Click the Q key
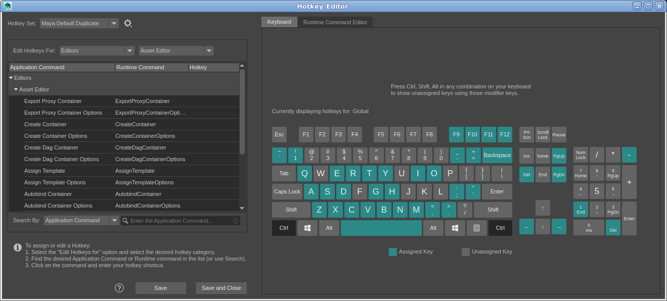667x301 pixels. (304, 173)
